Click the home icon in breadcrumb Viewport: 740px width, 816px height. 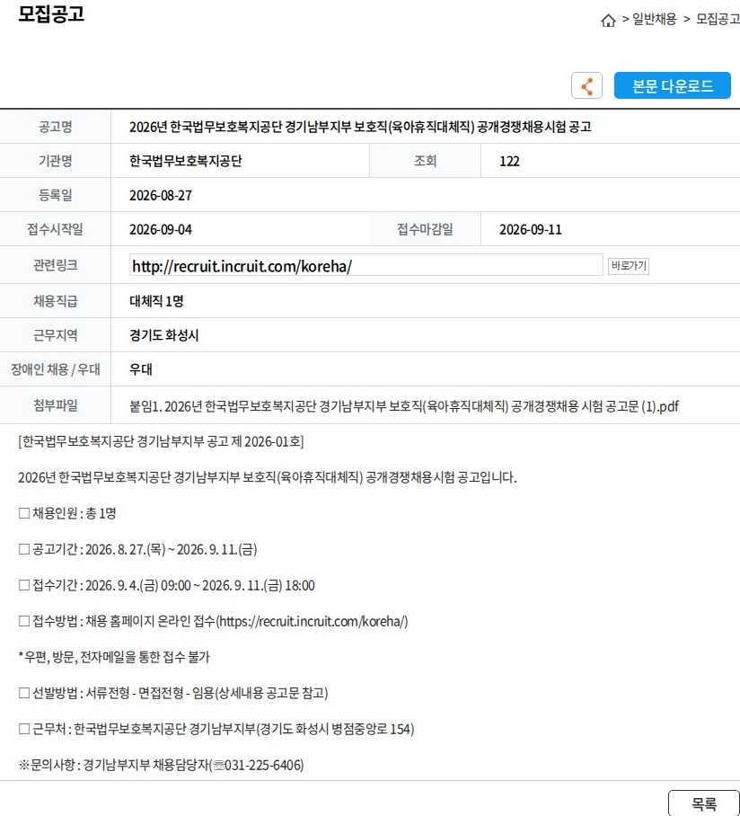point(608,21)
